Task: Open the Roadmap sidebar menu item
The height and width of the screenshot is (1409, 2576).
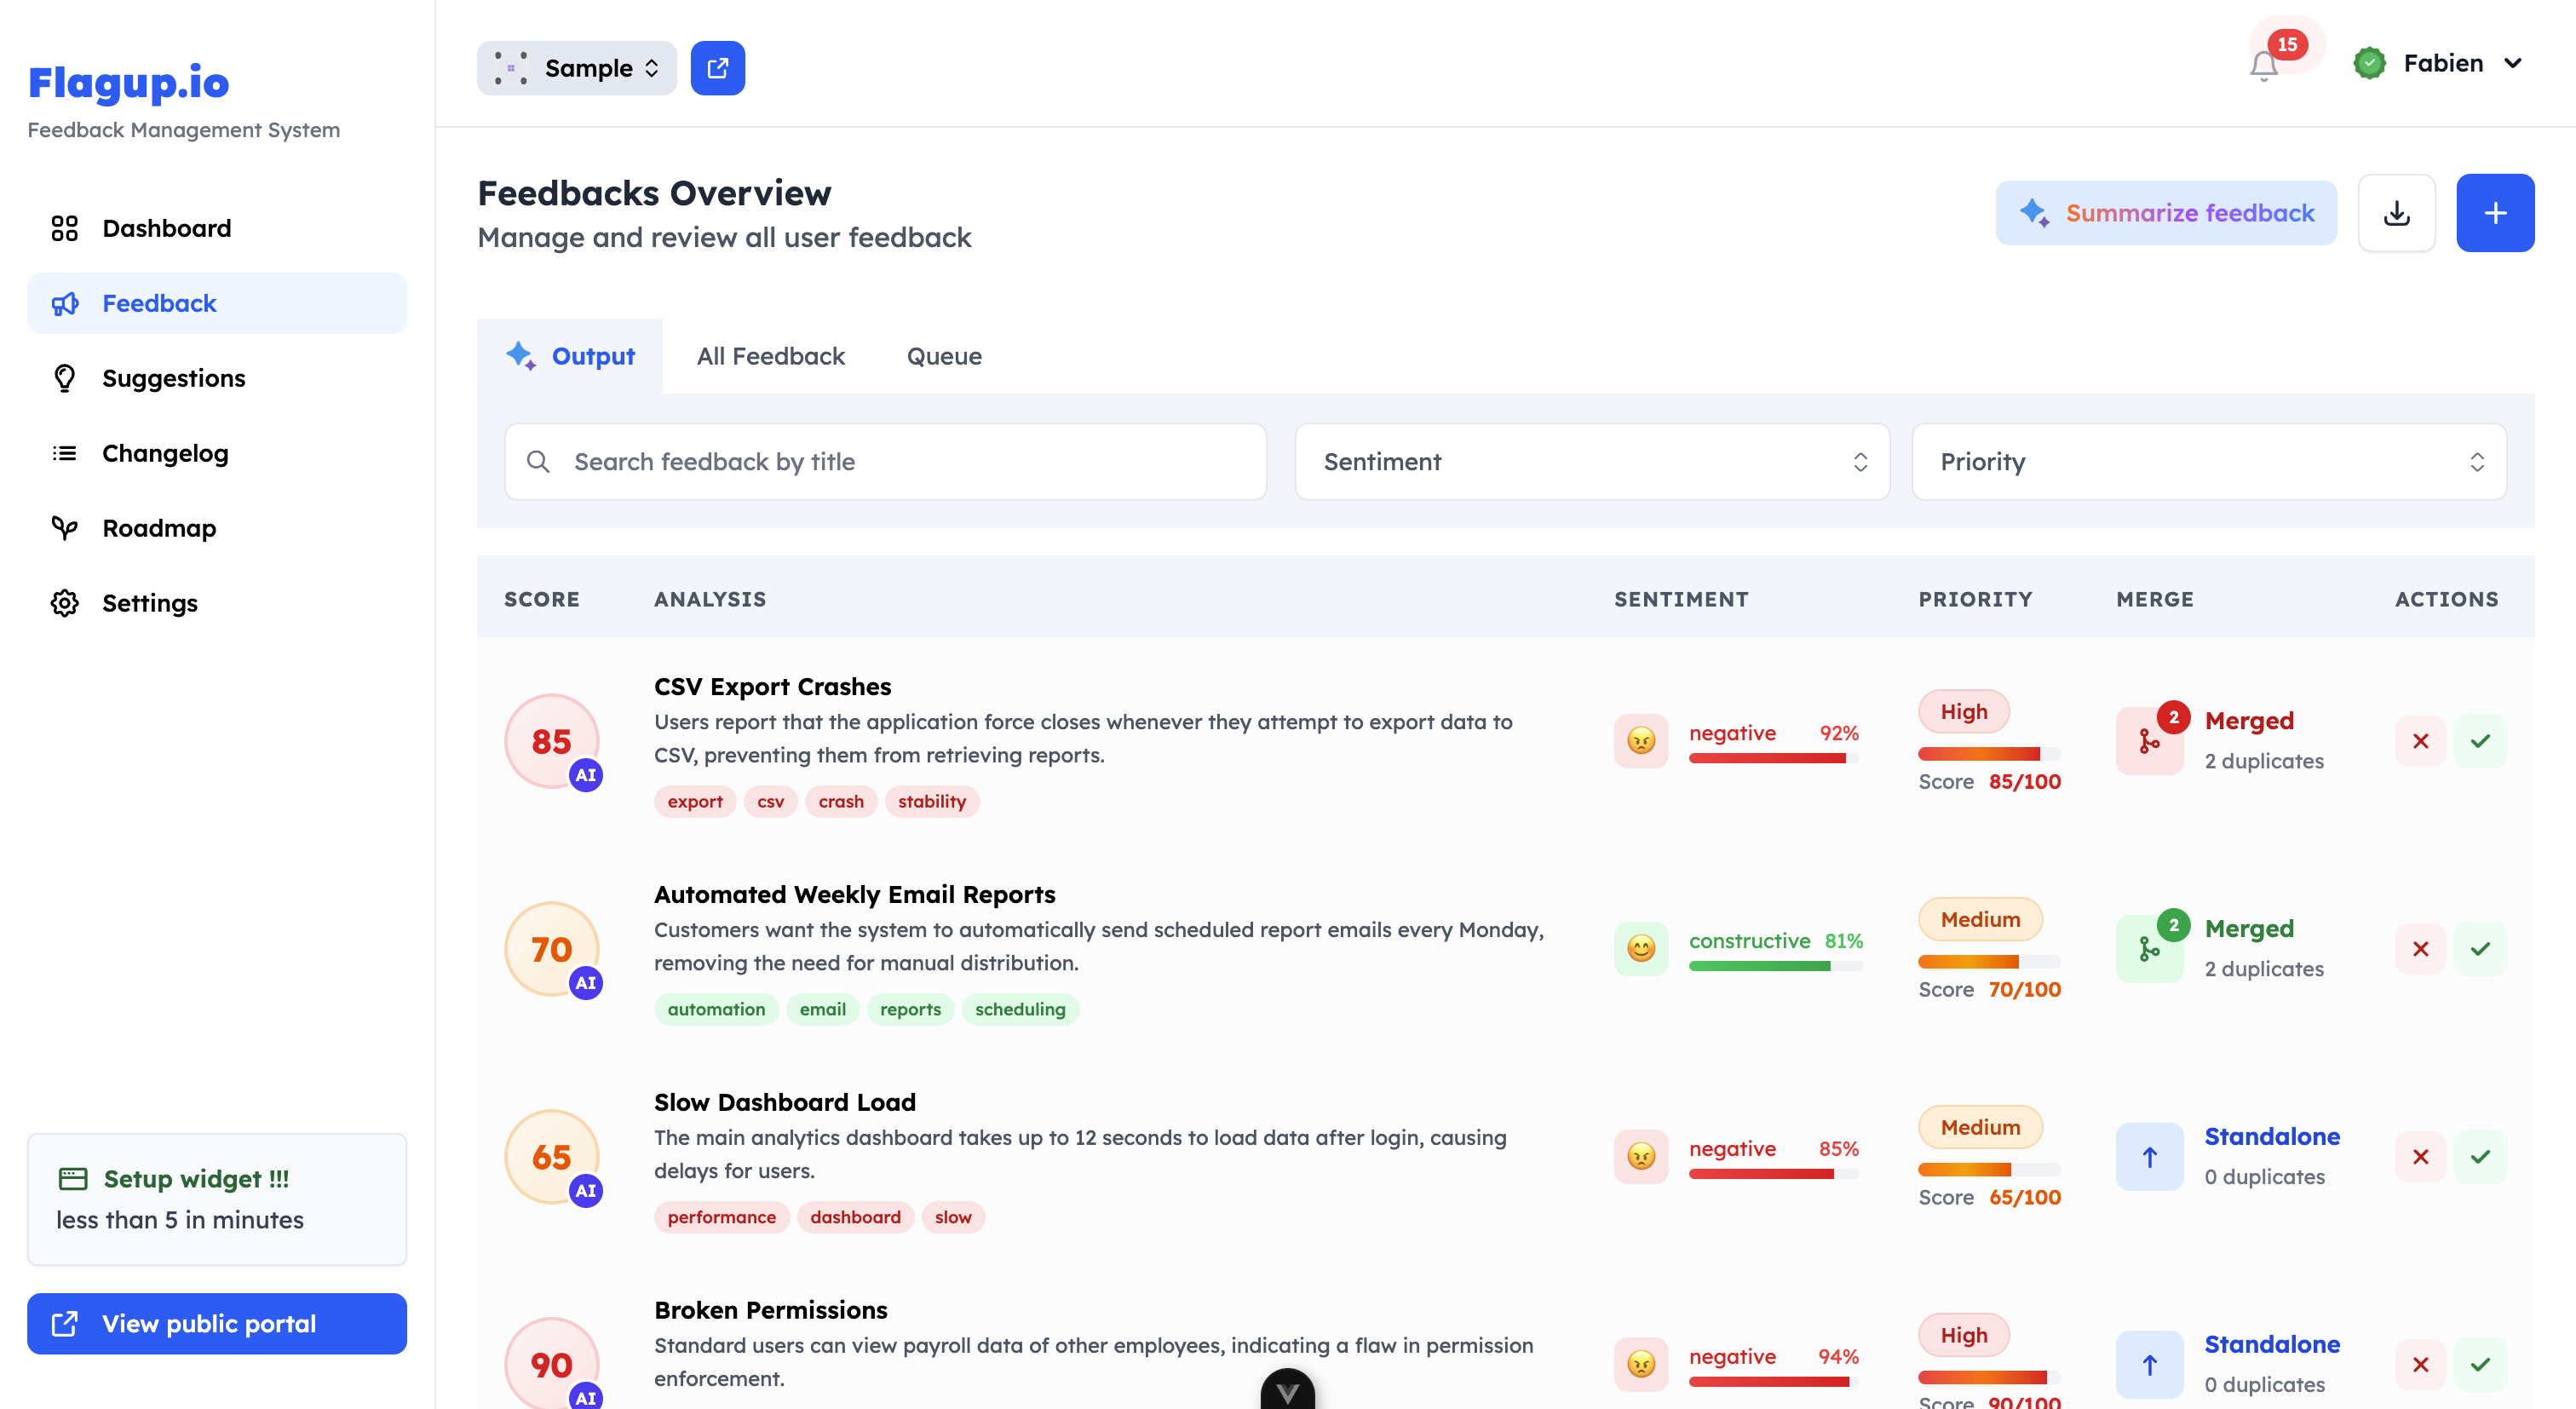Action: point(158,528)
